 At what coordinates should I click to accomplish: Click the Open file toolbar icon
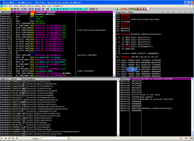(x=12, y=9)
